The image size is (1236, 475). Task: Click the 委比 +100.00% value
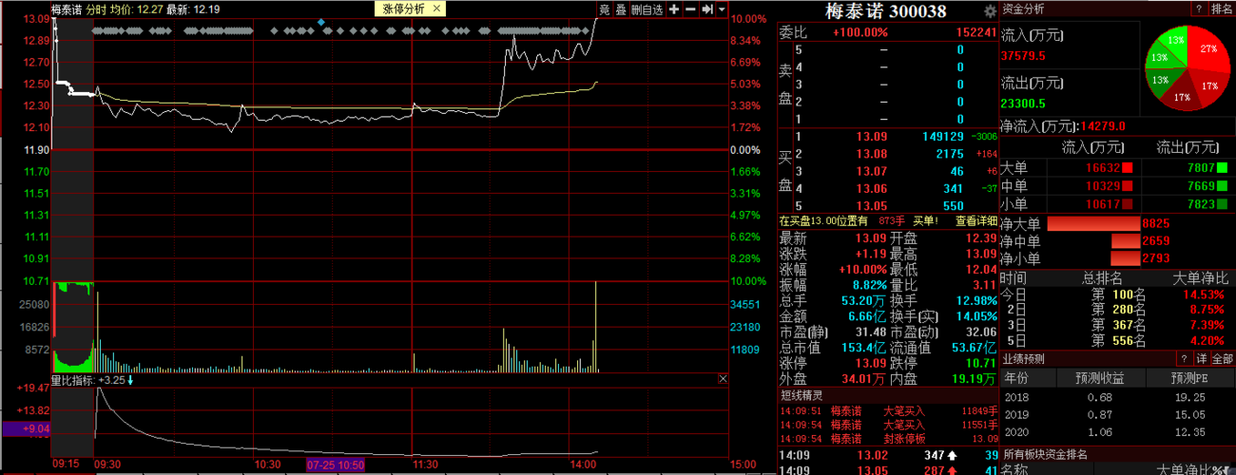pos(860,32)
